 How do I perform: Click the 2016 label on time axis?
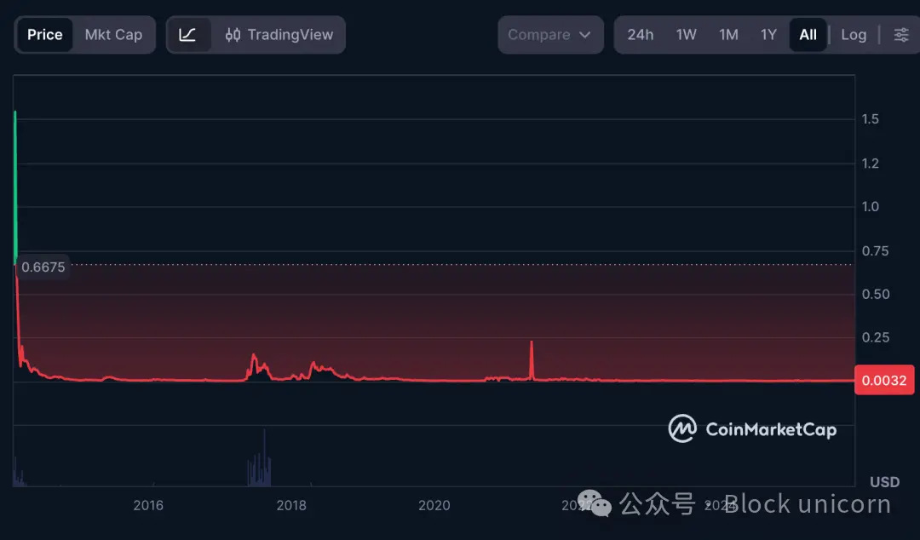[148, 505]
